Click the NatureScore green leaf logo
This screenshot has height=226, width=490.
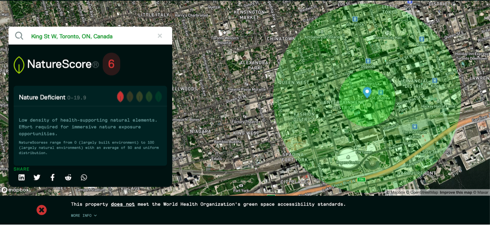(19, 65)
